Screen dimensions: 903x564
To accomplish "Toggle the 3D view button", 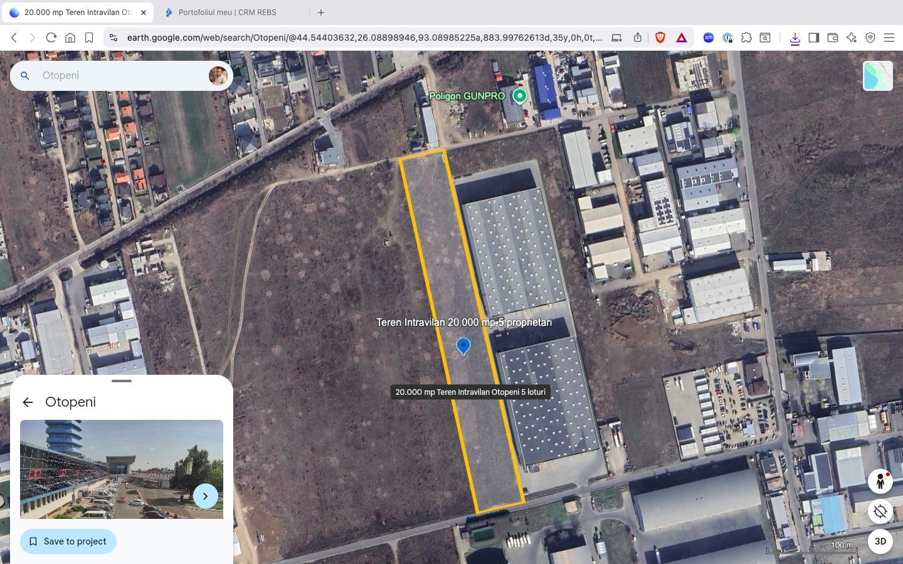I will (x=880, y=541).
